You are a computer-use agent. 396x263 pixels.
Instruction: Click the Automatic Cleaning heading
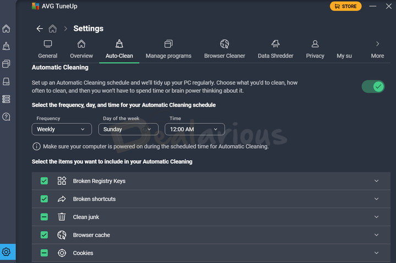click(60, 68)
